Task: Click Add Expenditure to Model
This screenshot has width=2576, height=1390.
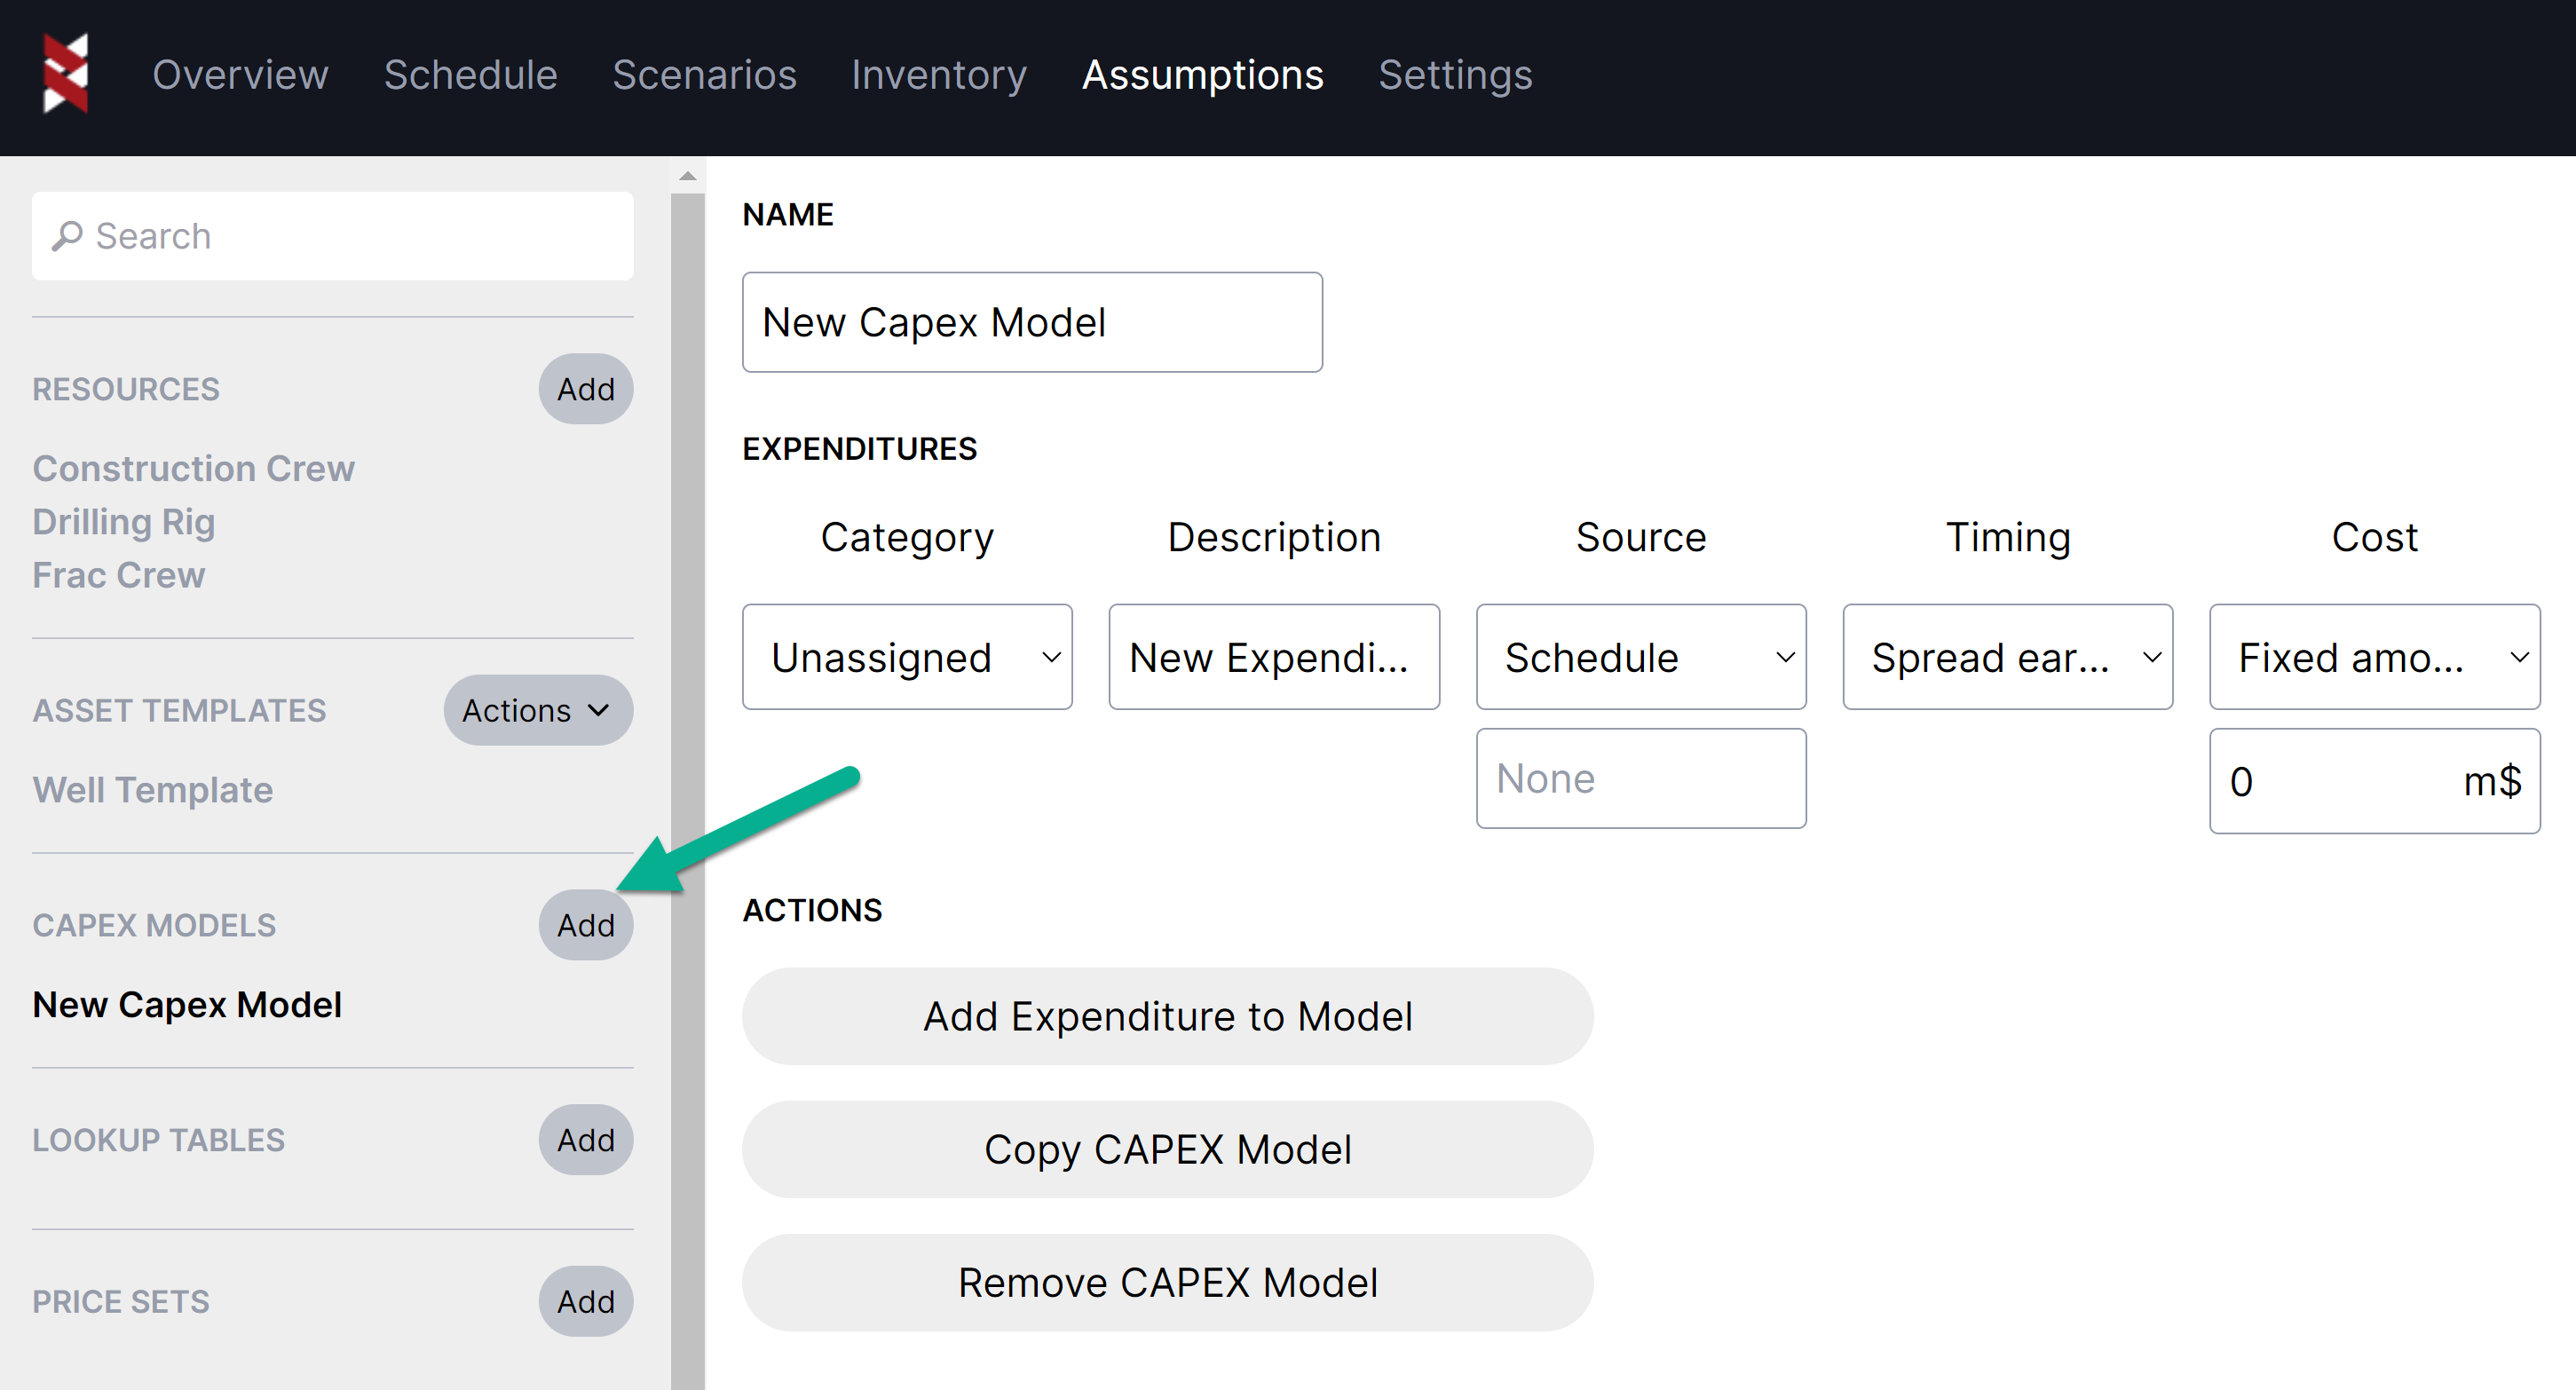Action: tap(1167, 1016)
